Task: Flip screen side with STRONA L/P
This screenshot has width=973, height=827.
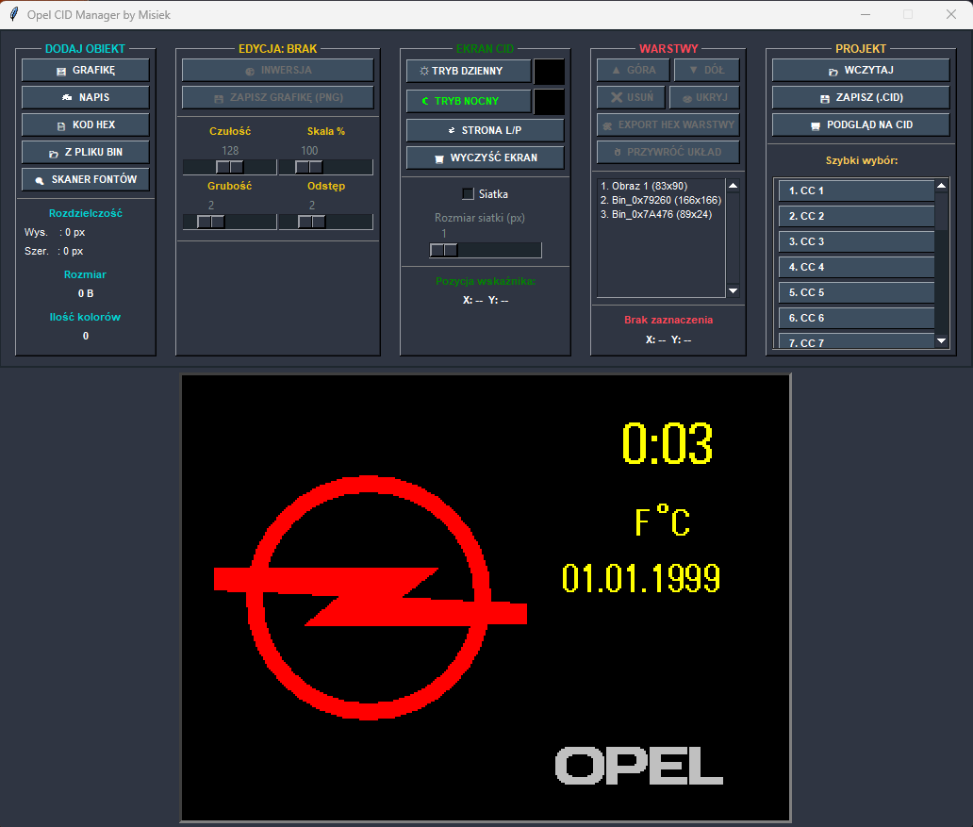Action: pos(486,130)
